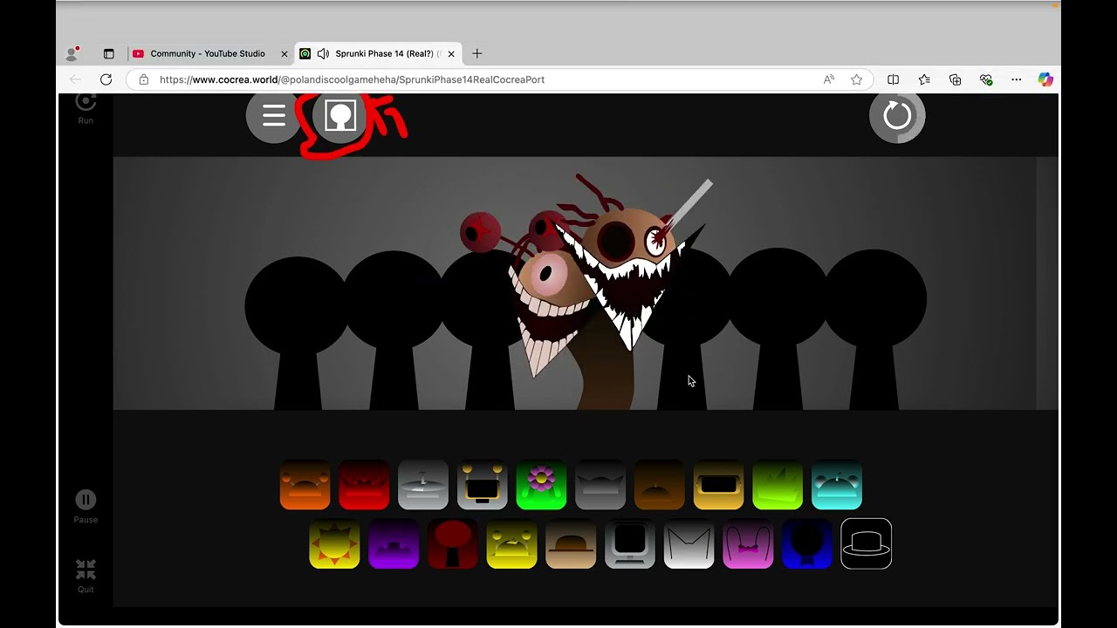This screenshot has width=1117, height=628.
Task: Select the white cat-ears character icon
Action: pyautogui.click(x=689, y=544)
